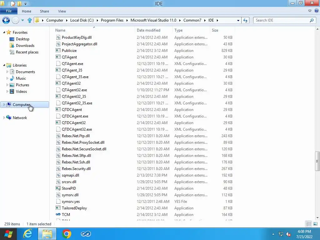Open Visual Studio infinity icon on taskbar
Screen dimensions: 320x240
click(86, 234)
